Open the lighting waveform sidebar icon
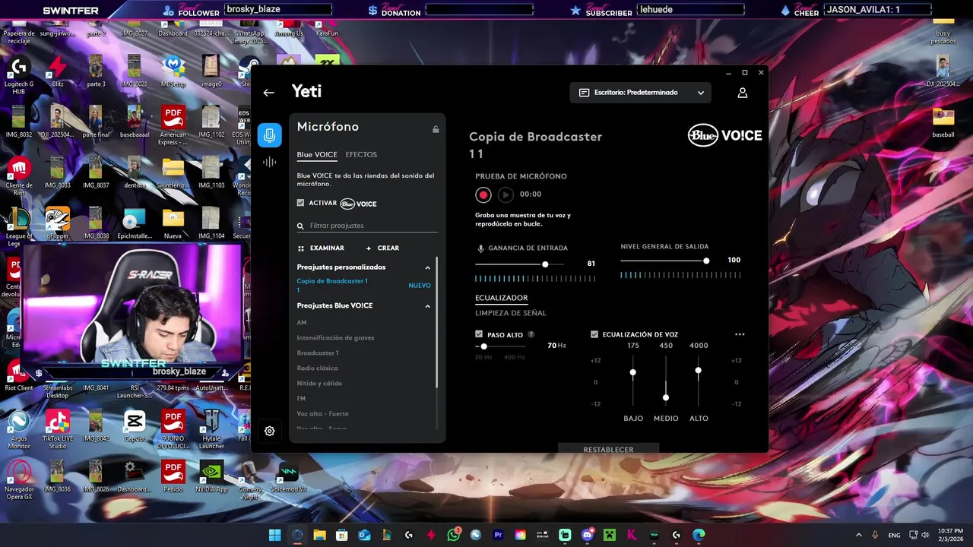The width and height of the screenshot is (973, 547). [269, 162]
